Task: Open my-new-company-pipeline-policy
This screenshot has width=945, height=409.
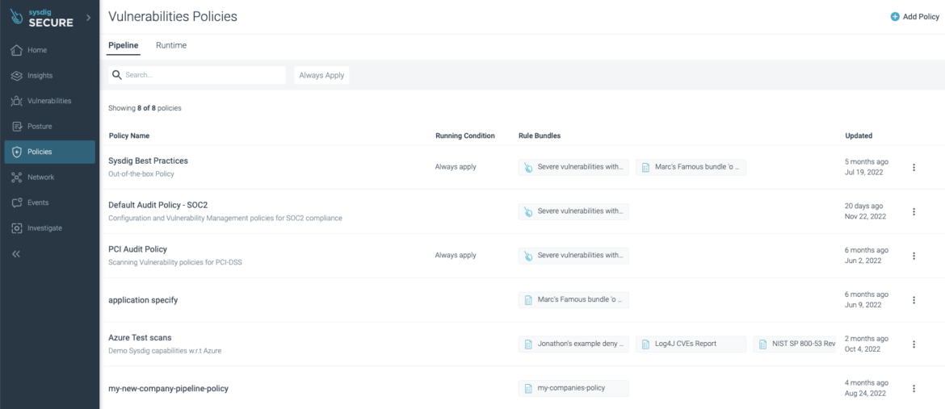Action: pyautogui.click(x=168, y=389)
